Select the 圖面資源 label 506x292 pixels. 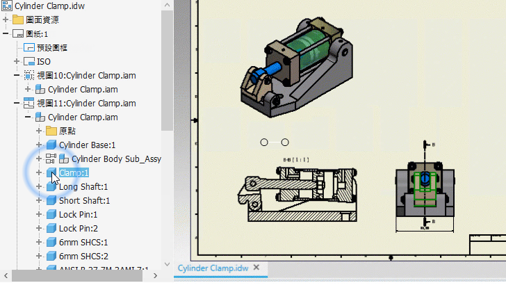[42, 19]
